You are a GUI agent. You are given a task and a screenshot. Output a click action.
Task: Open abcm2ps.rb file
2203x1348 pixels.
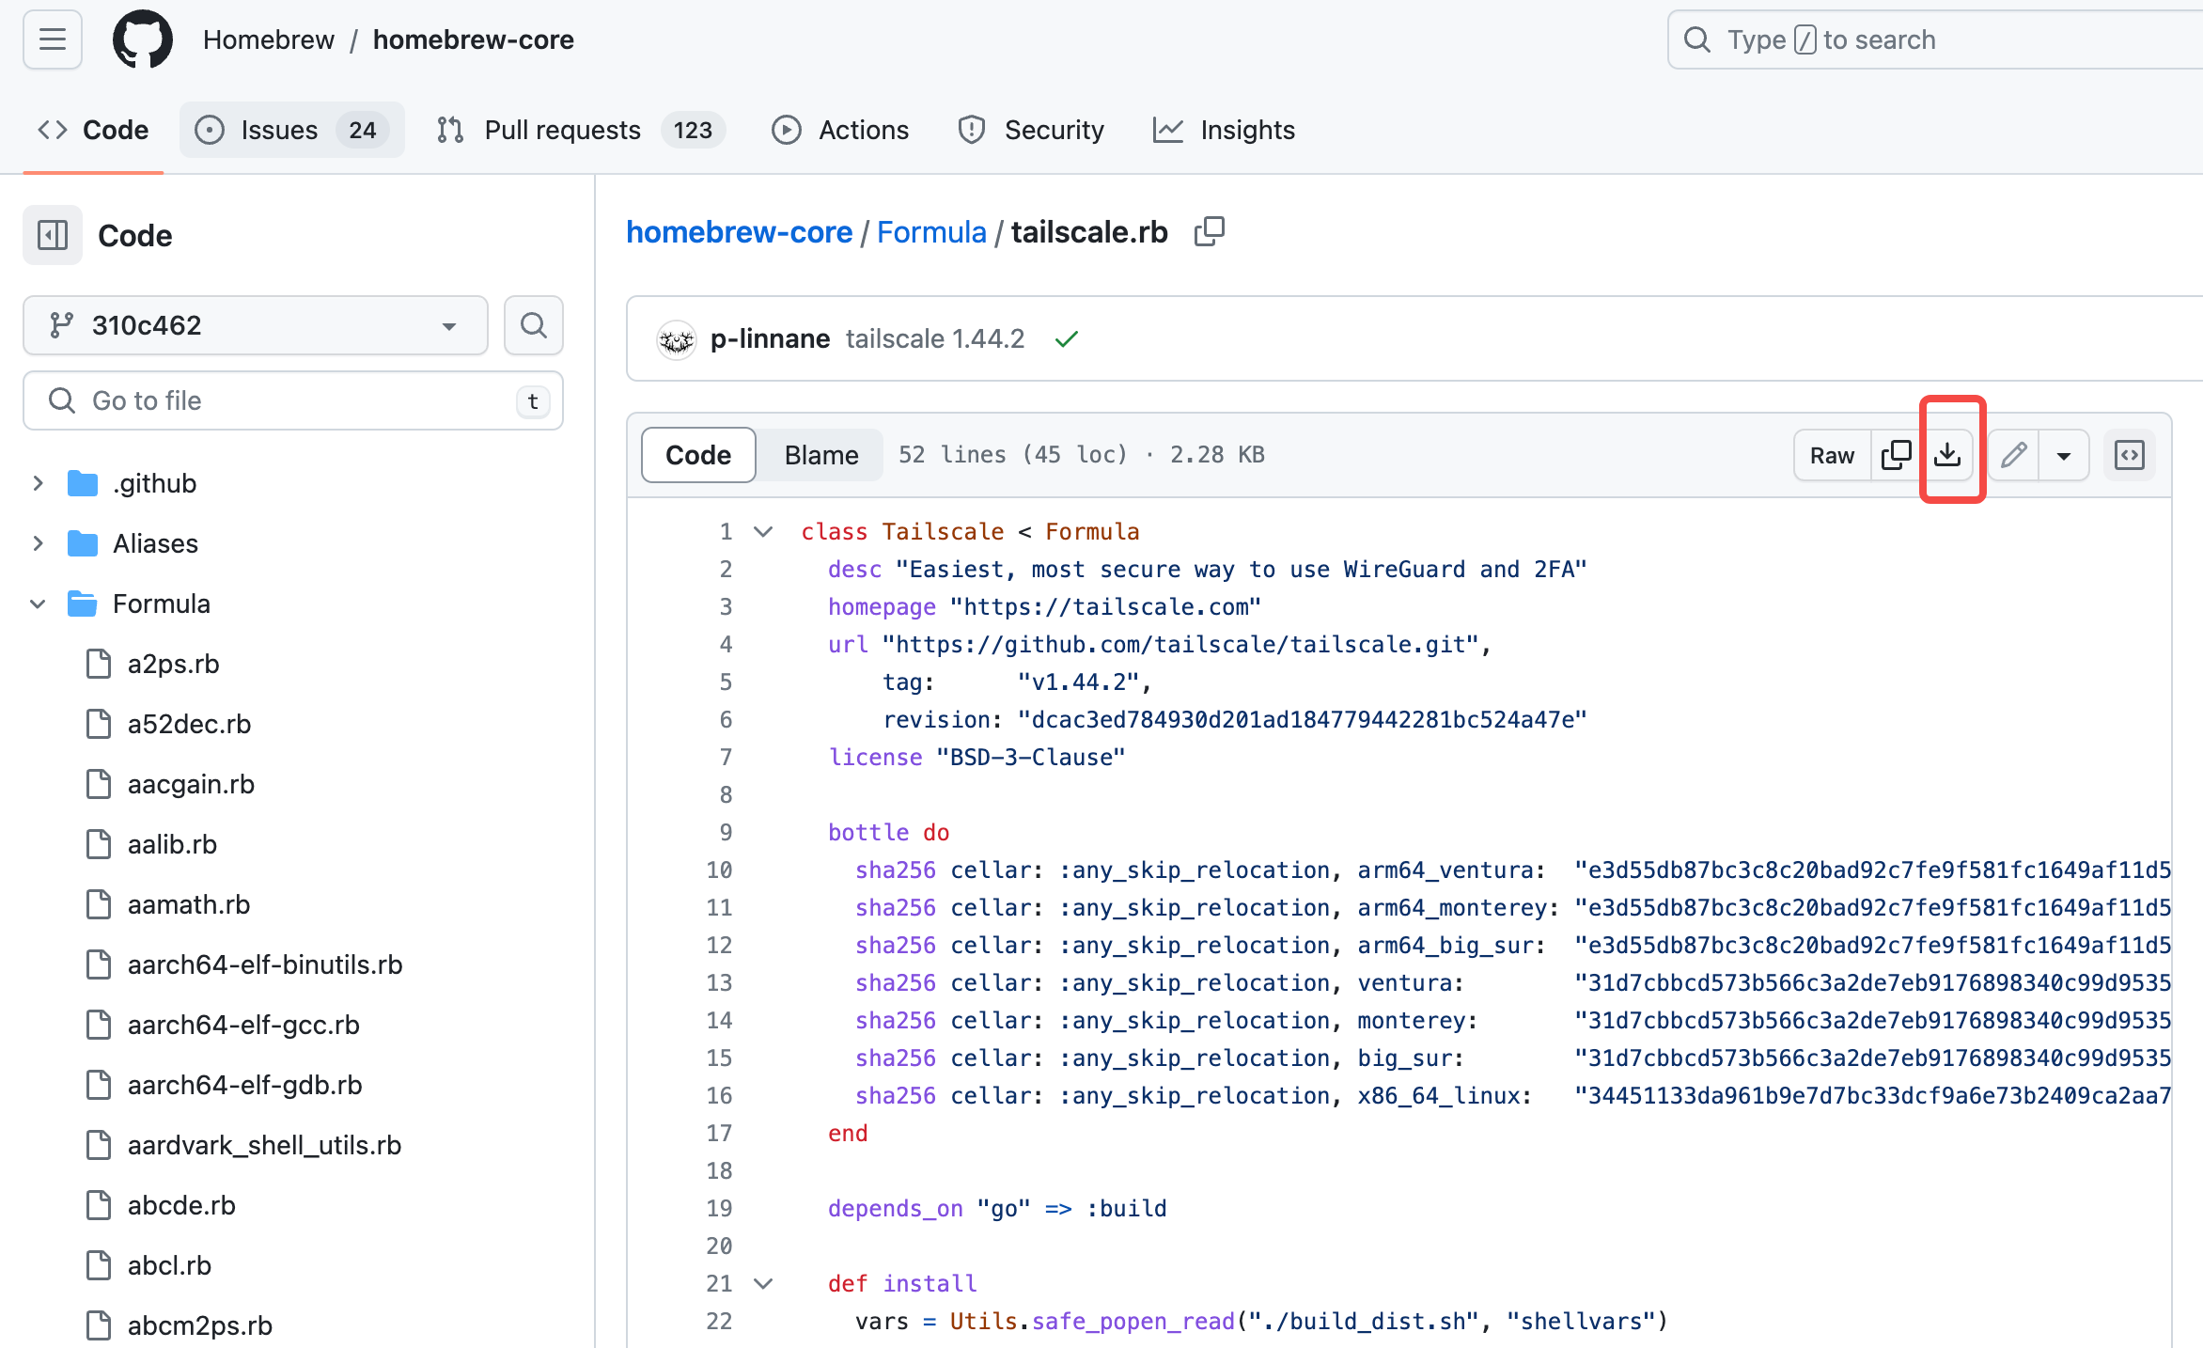(x=200, y=1325)
